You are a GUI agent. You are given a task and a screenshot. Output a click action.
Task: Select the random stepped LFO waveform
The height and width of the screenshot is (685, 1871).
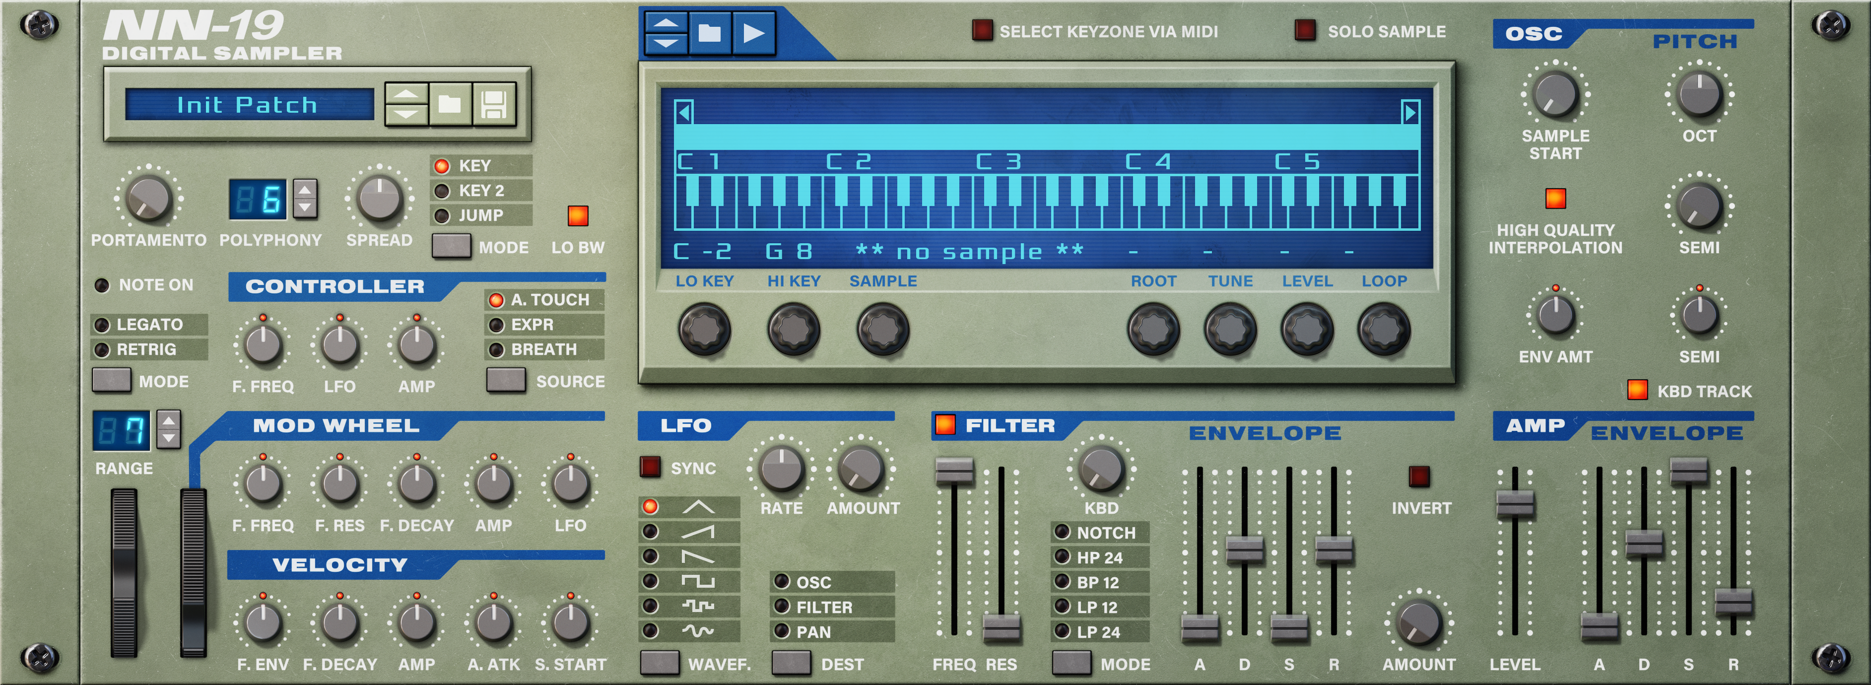point(689,606)
